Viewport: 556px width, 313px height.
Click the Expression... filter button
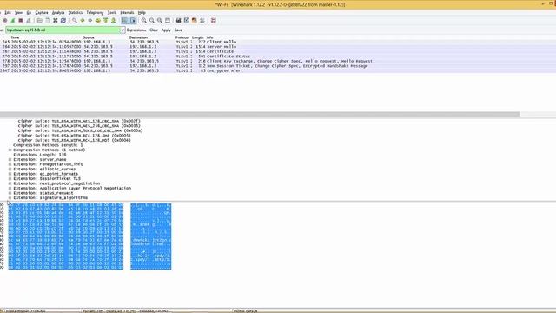[x=136, y=30]
